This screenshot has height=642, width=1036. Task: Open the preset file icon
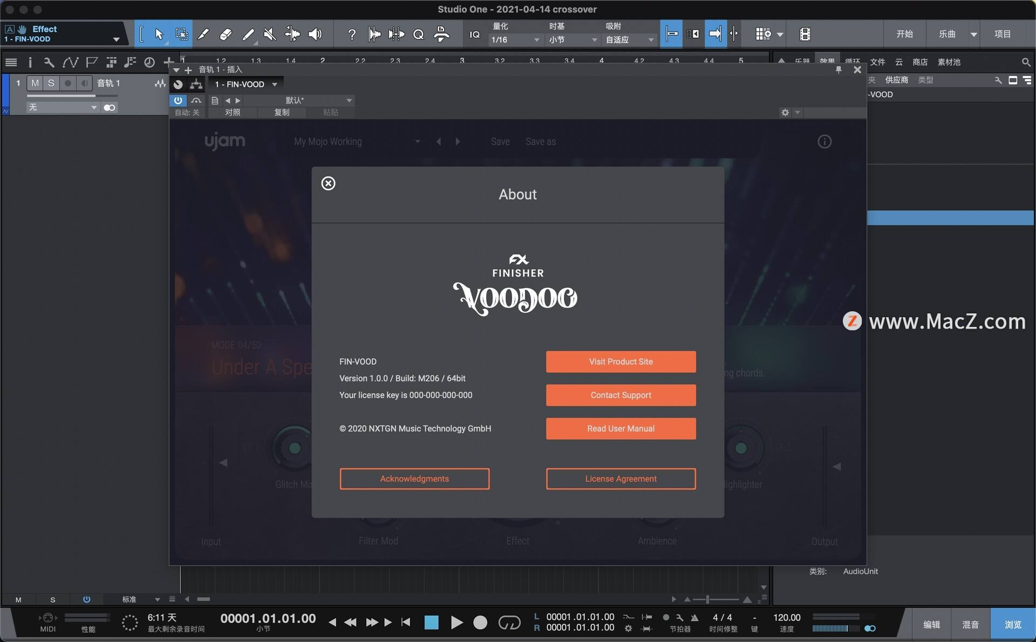pyautogui.click(x=215, y=100)
